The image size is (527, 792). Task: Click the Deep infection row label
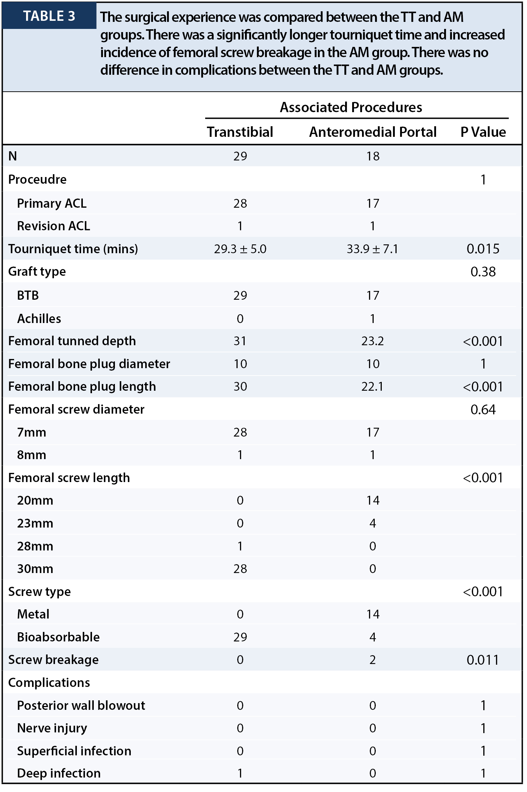coord(59,773)
